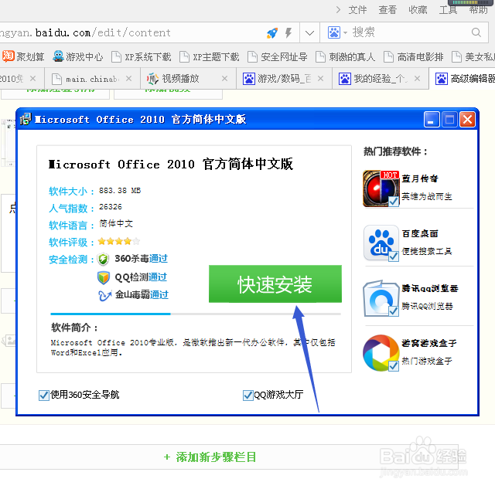
Task: Click the 360杀毒 通过 link
Action: [x=158, y=259]
